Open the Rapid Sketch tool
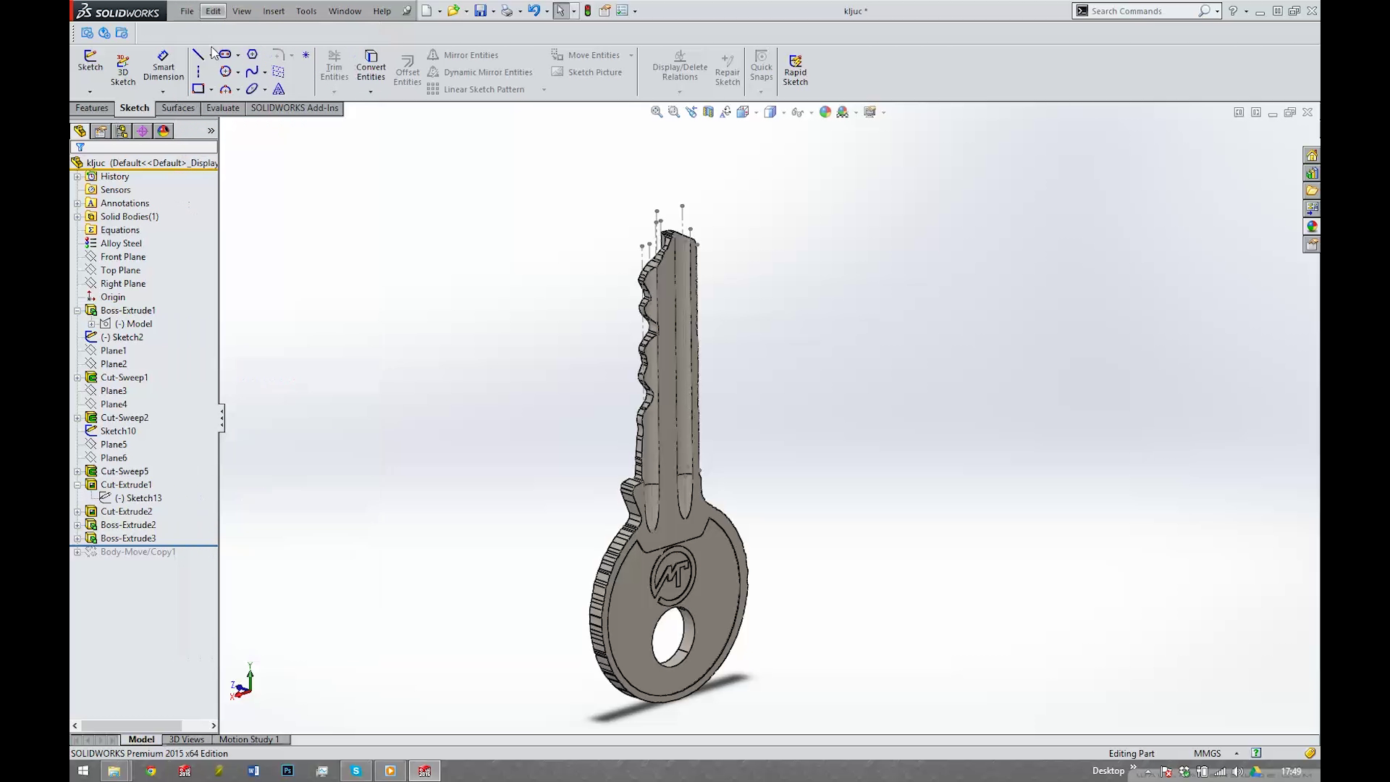This screenshot has width=1390, height=782. point(795,69)
